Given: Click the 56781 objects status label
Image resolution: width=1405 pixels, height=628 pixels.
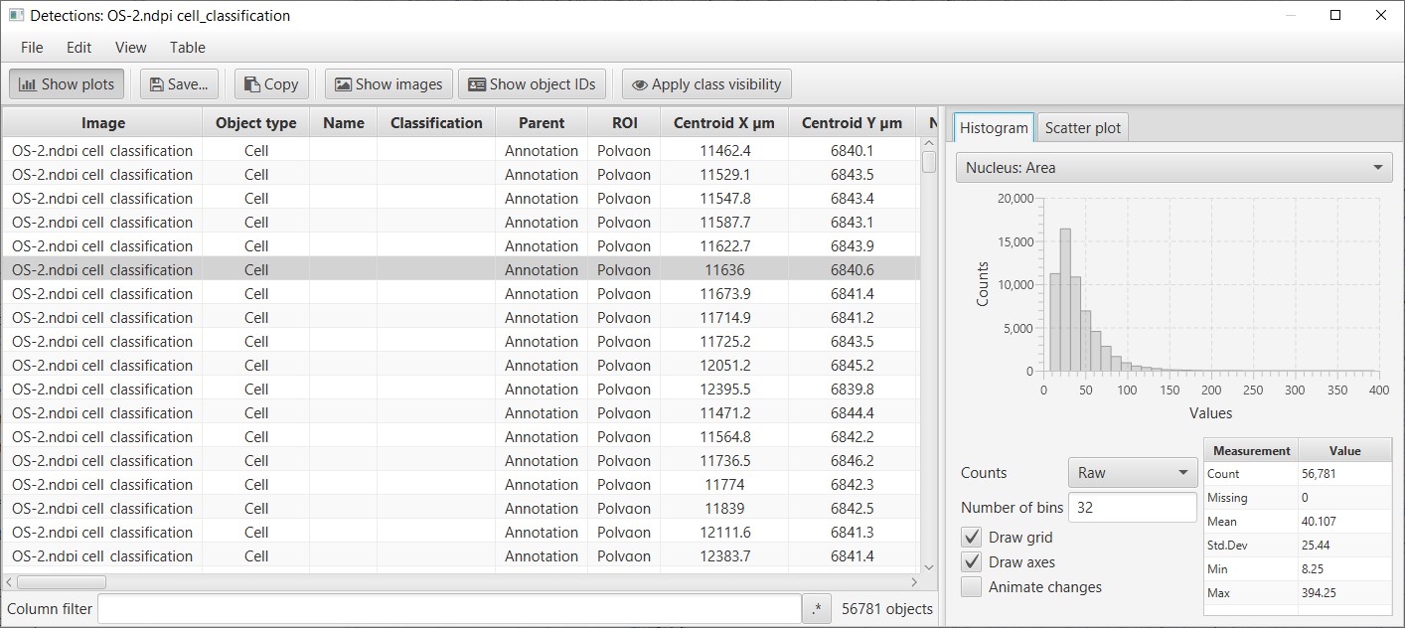Looking at the screenshot, I should point(887,609).
